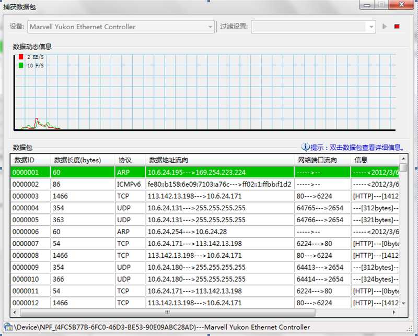The image size is (418, 336).
Task: Click the device icon in status bar
Action: [x=8, y=327]
